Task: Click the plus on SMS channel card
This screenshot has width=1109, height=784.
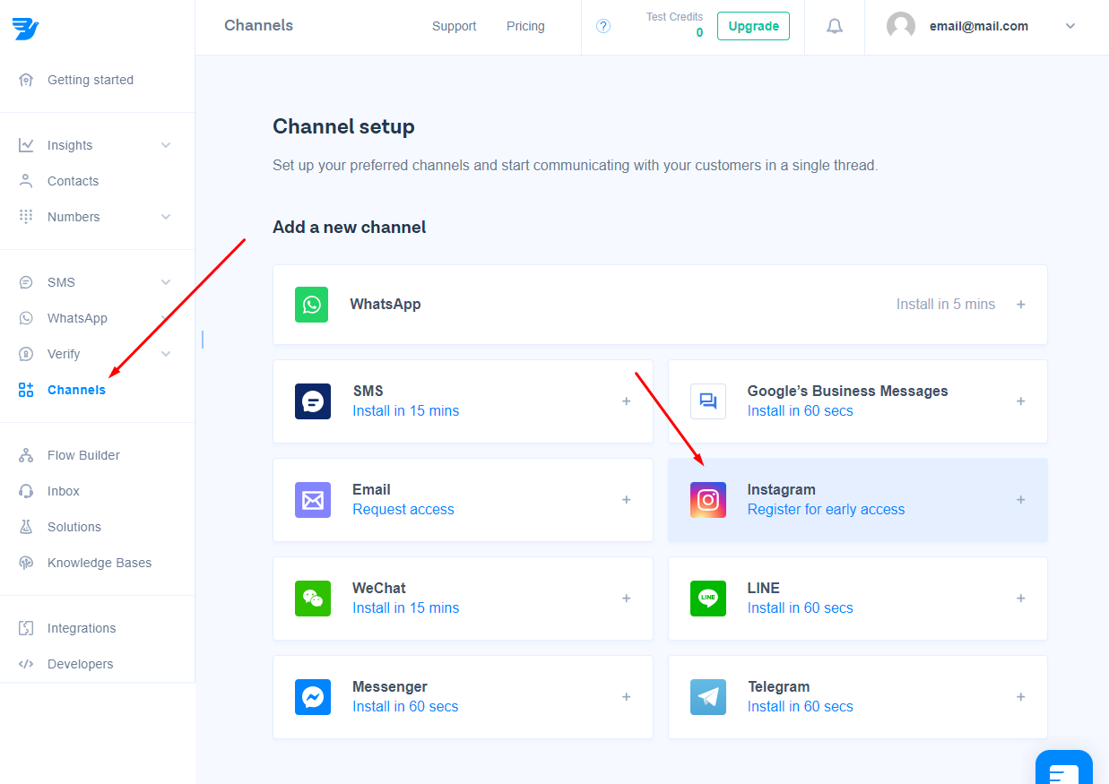Action: point(627,401)
